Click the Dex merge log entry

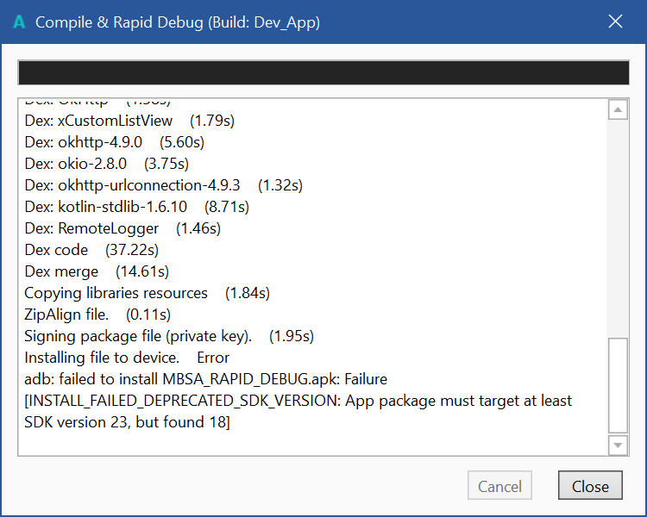pyautogui.click(x=95, y=271)
